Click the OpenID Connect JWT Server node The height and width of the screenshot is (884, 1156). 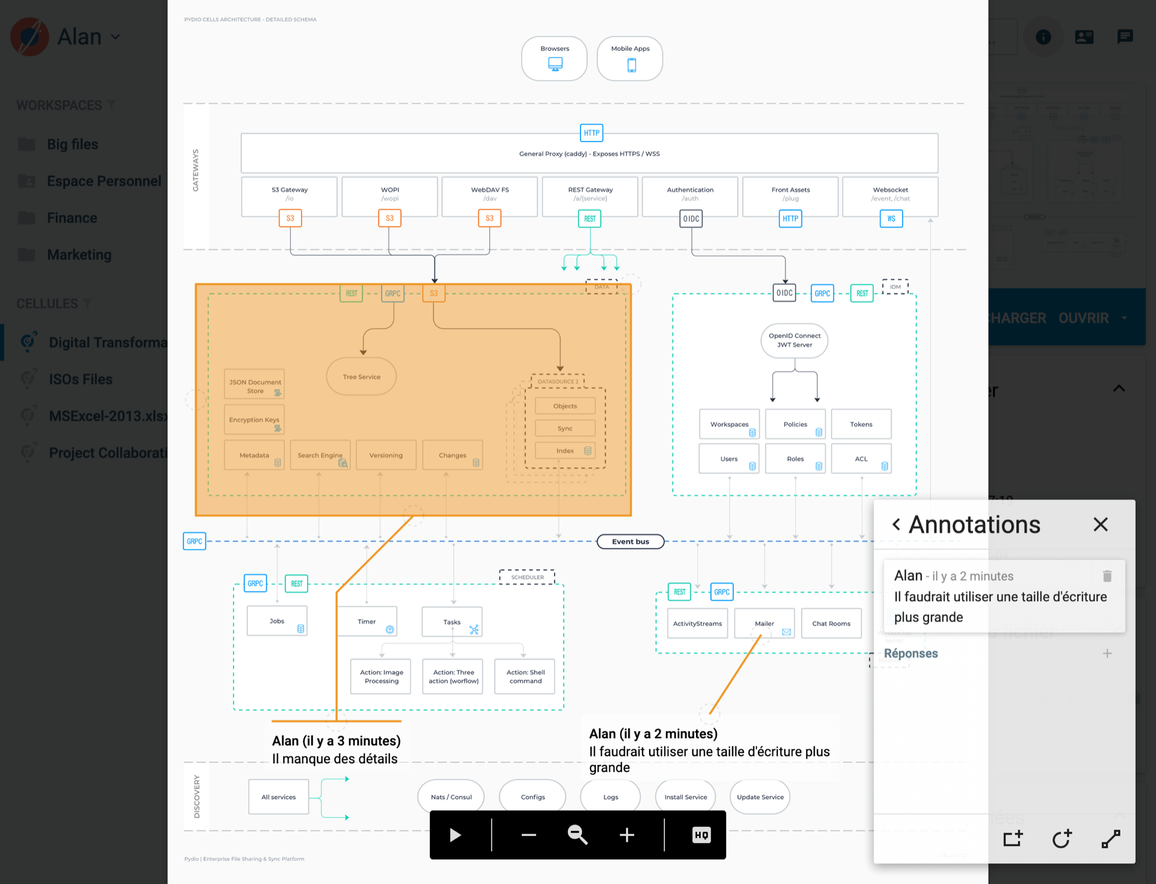794,341
